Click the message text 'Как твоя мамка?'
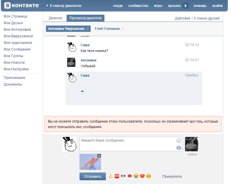Image resolution: width=231 pixels, height=184 pixels. [x=94, y=51]
